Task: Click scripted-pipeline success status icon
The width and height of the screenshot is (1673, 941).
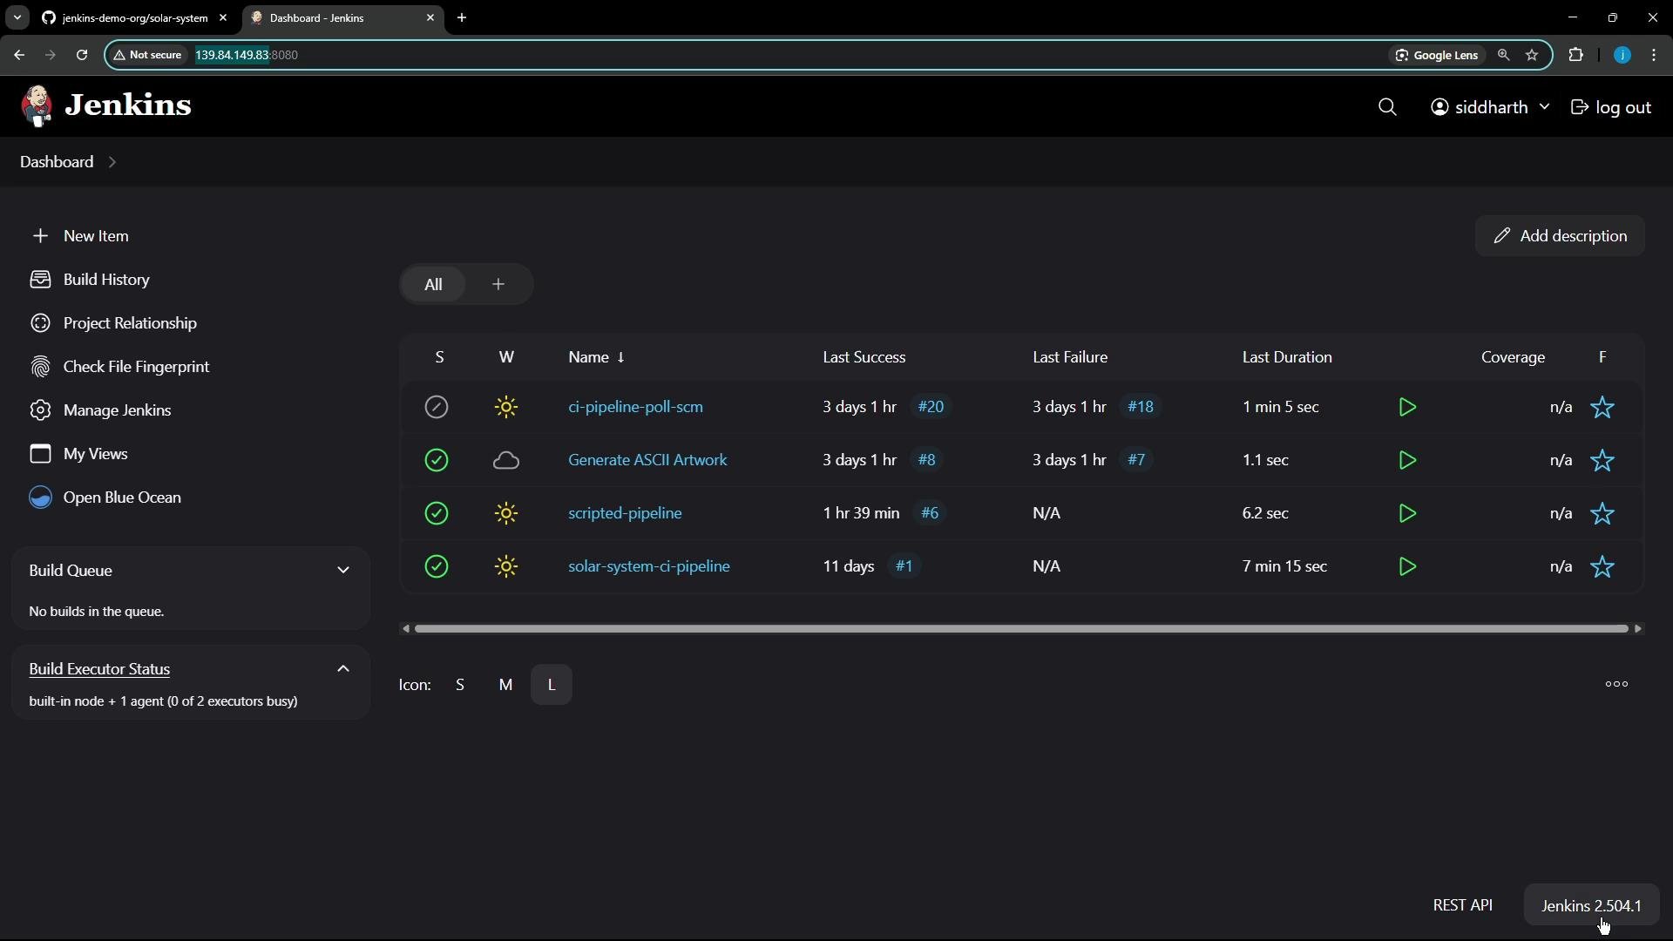Action: [x=437, y=513]
